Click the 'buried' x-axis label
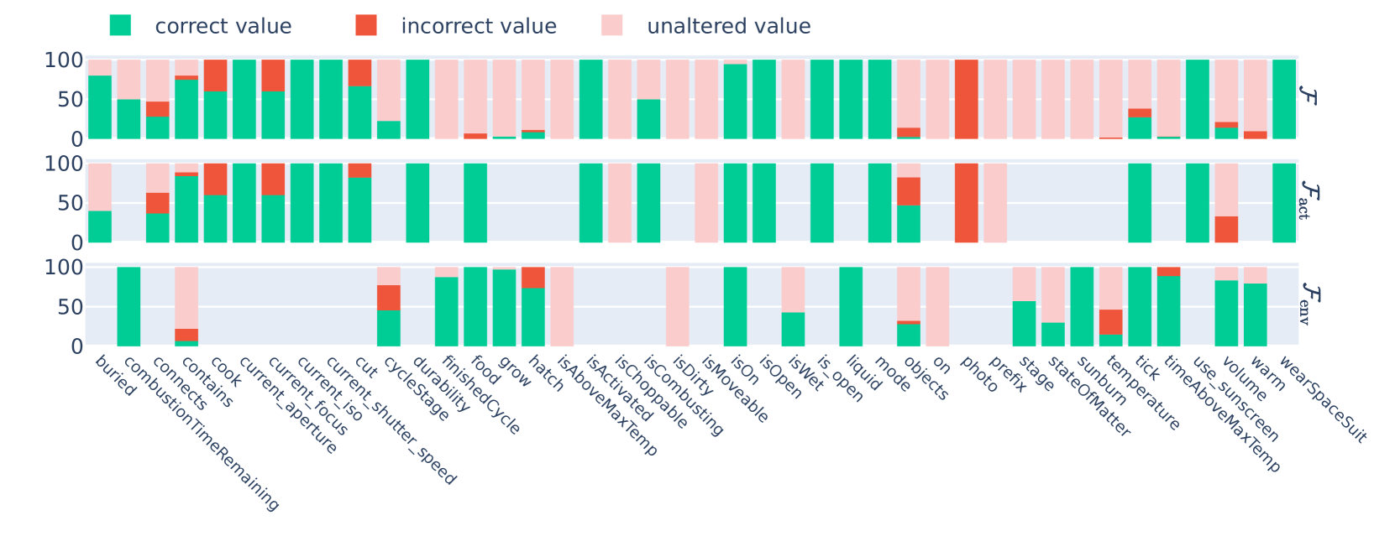 coord(115,375)
